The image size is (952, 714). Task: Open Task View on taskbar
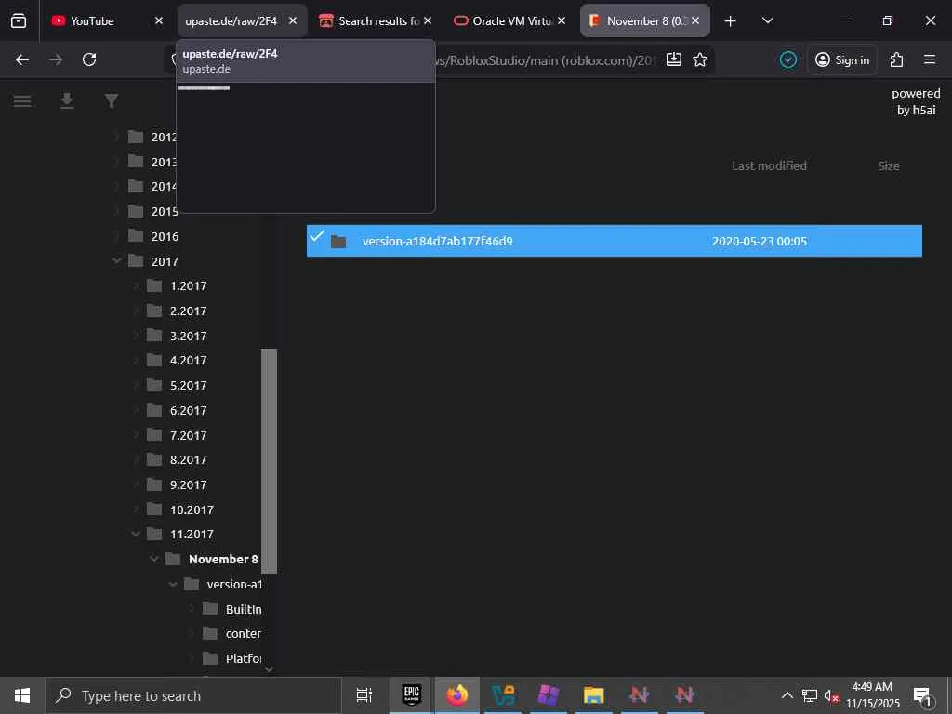[364, 695]
